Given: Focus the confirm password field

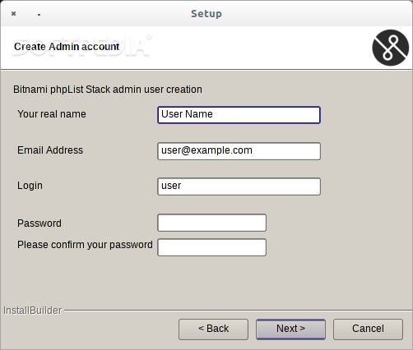Looking at the screenshot, I should point(211,247).
